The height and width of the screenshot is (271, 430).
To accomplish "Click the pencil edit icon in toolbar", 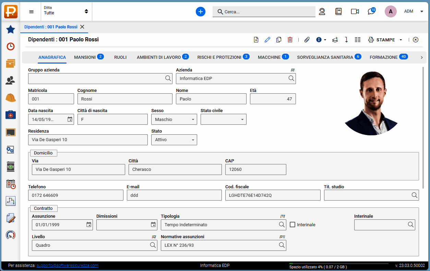I will (x=267, y=40).
